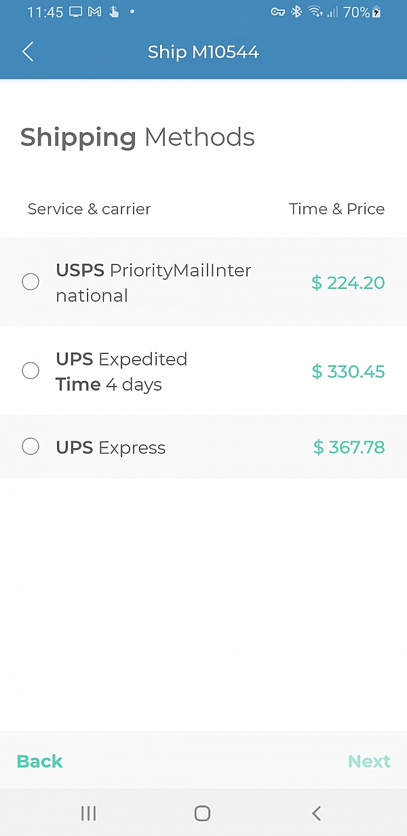This screenshot has height=836, width=407.
Task: Tap the back arrow in header
Action: pyautogui.click(x=28, y=52)
